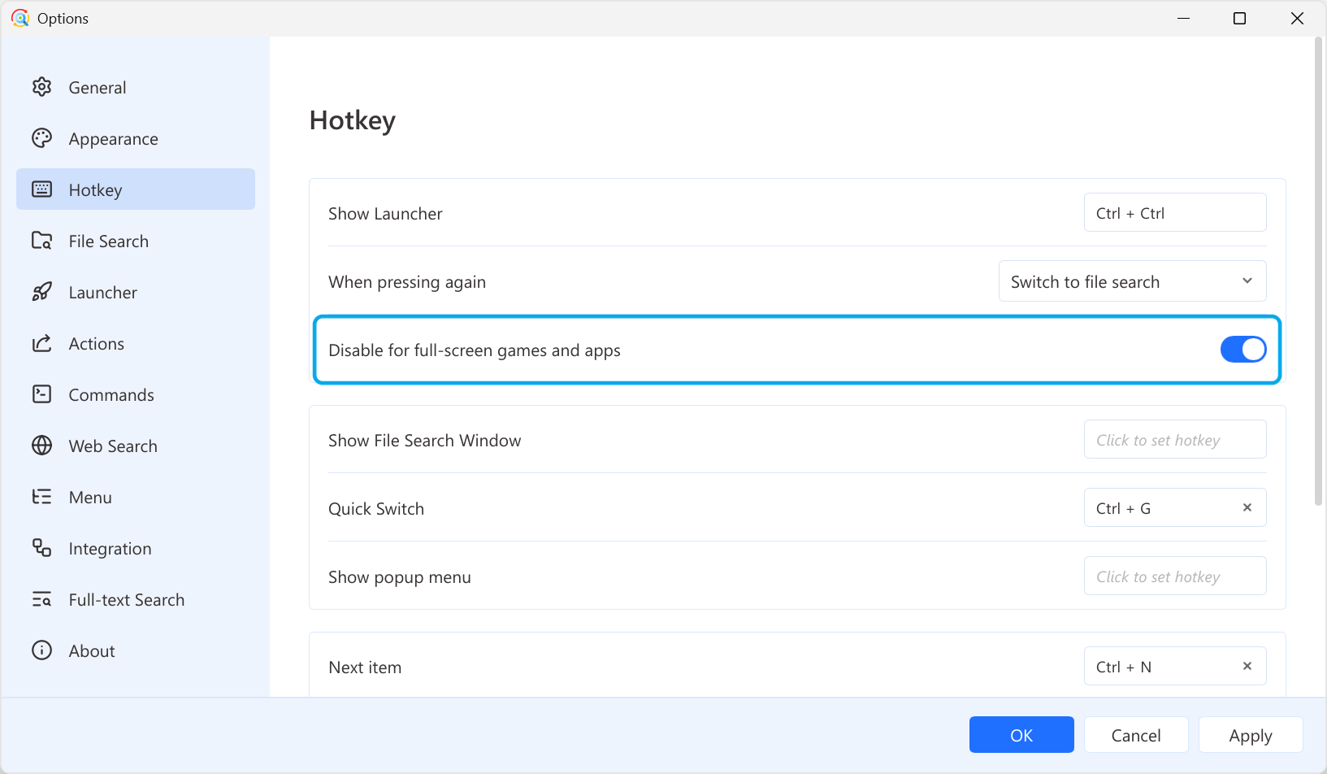Click the Full-text Search icon

point(41,599)
